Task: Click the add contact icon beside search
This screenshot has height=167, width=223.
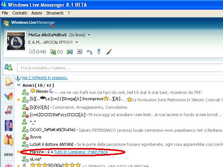Action: [9, 67]
